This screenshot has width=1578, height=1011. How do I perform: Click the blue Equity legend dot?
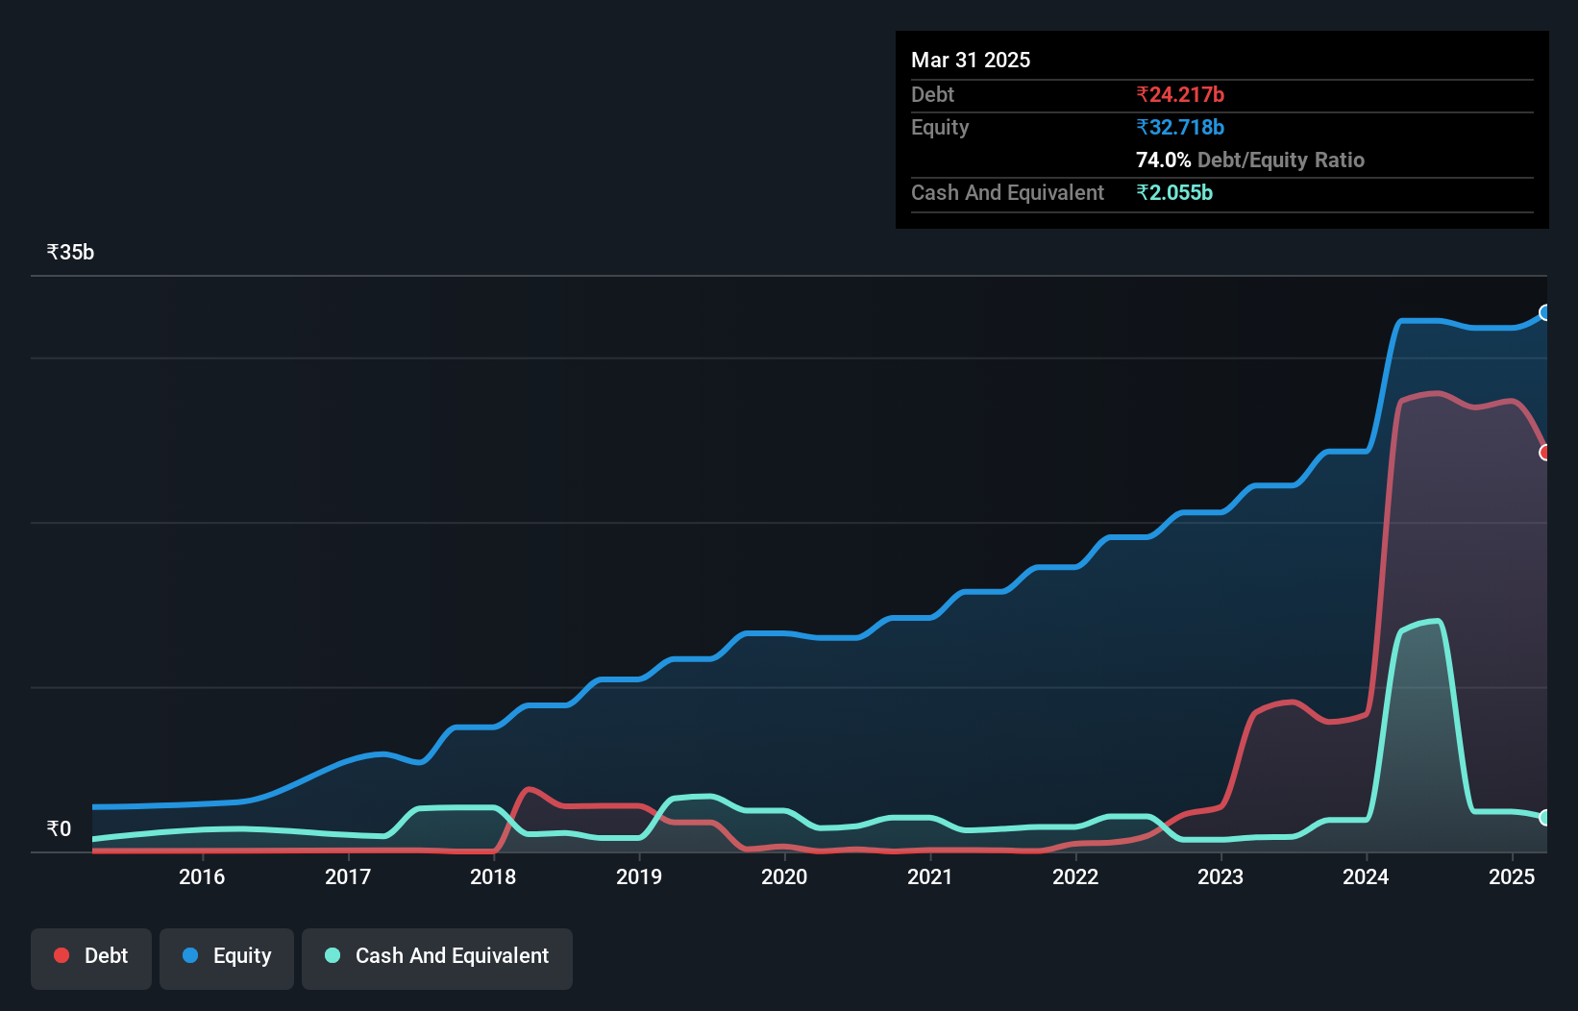[x=190, y=955]
